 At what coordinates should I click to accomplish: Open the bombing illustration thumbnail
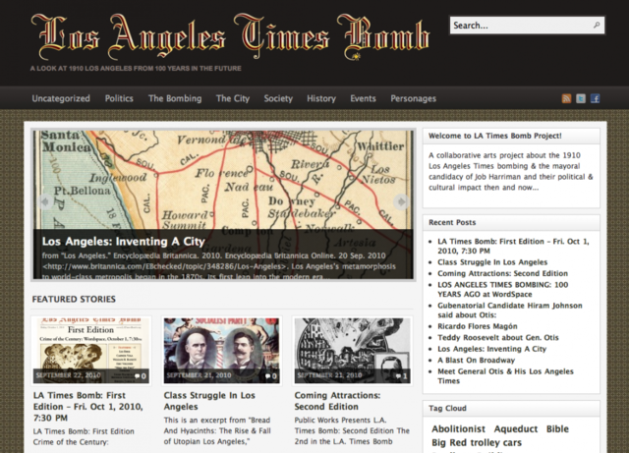click(x=352, y=350)
